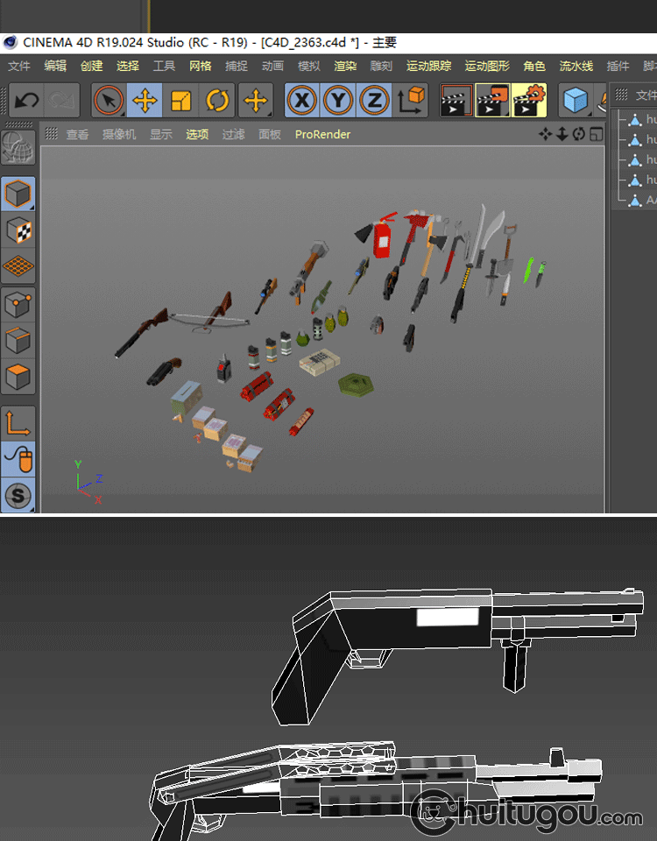Open the 选择 menu

pos(128,66)
